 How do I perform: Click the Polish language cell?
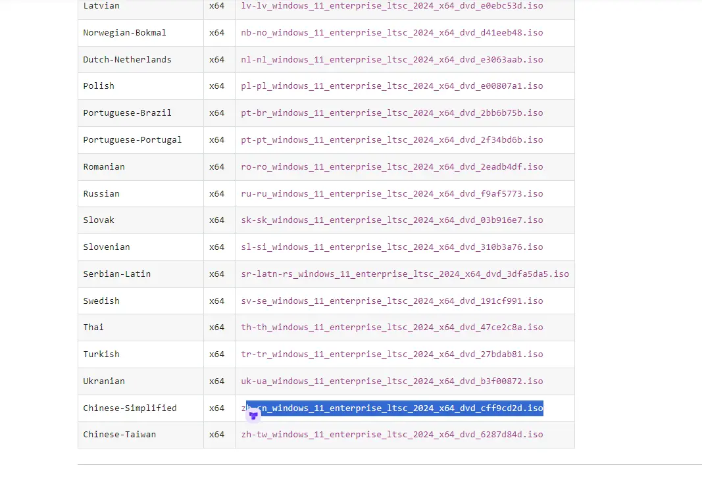tap(141, 86)
